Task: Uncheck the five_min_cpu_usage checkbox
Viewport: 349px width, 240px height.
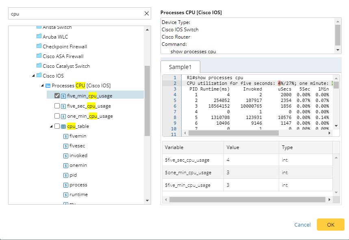Action: coord(57,96)
